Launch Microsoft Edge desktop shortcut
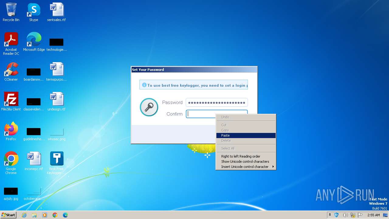Image resolution: width=389 pixels, height=219 pixels. [x=34, y=42]
